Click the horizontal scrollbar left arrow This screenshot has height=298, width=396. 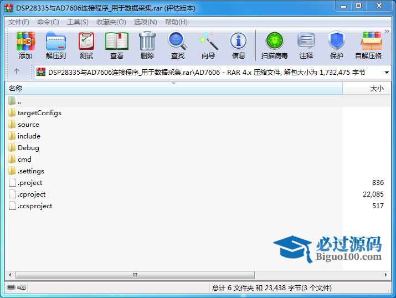tap(10, 275)
